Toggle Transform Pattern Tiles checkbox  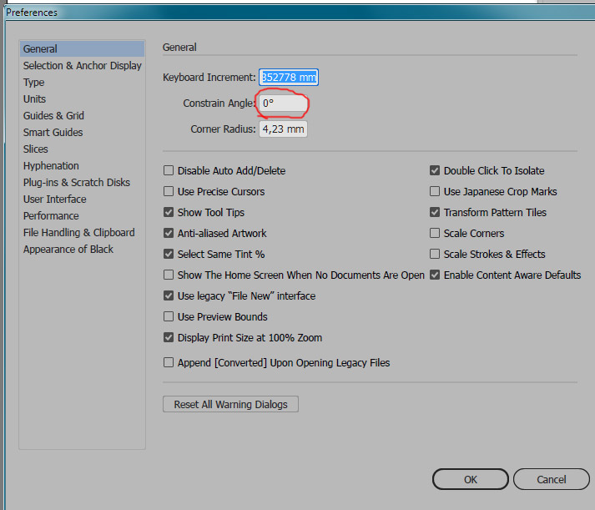click(435, 212)
